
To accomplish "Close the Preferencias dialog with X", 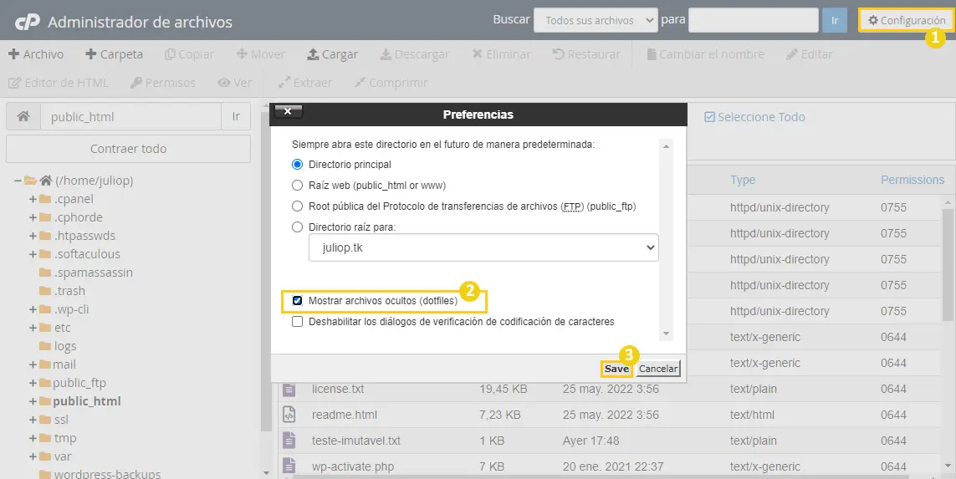I will [288, 111].
